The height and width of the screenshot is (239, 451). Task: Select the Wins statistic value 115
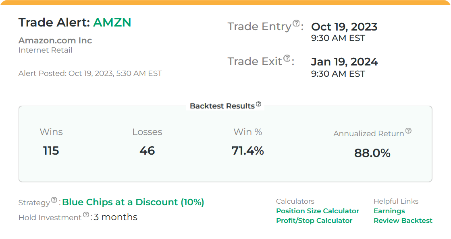click(x=51, y=151)
